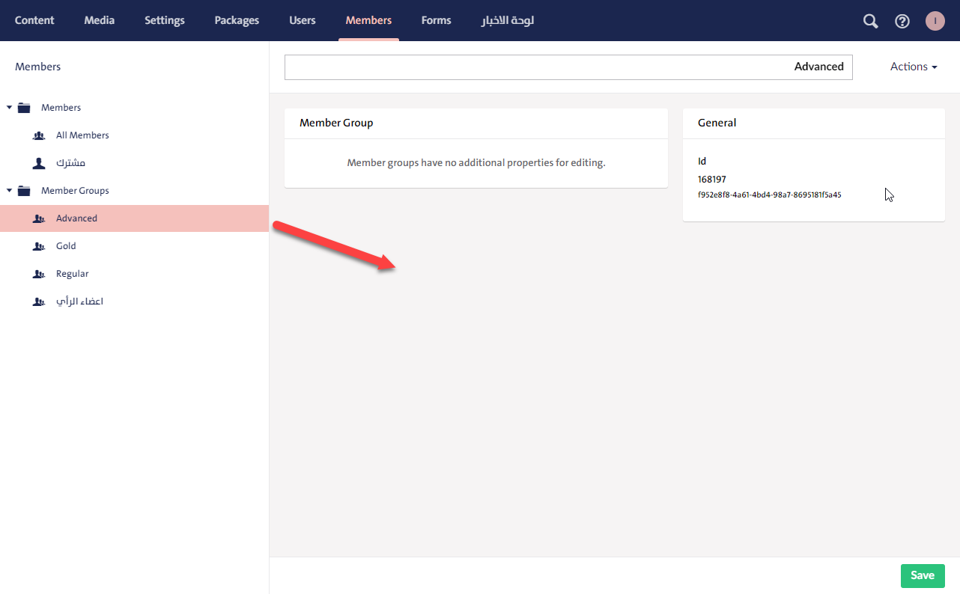Select the اعضاء الرأي member group
Viewport: 960px width, 594px height.
click(79, 301)
